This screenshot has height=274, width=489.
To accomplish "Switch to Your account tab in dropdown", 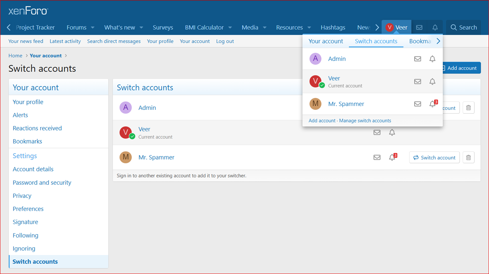I will [326, 41].
